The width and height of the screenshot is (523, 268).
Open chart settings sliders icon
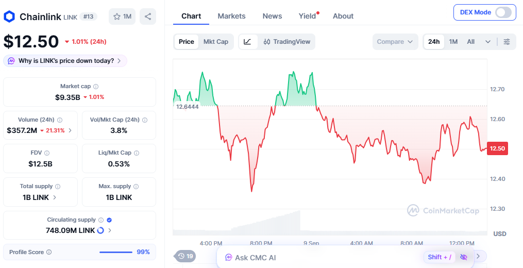click(x=507, y=42)
